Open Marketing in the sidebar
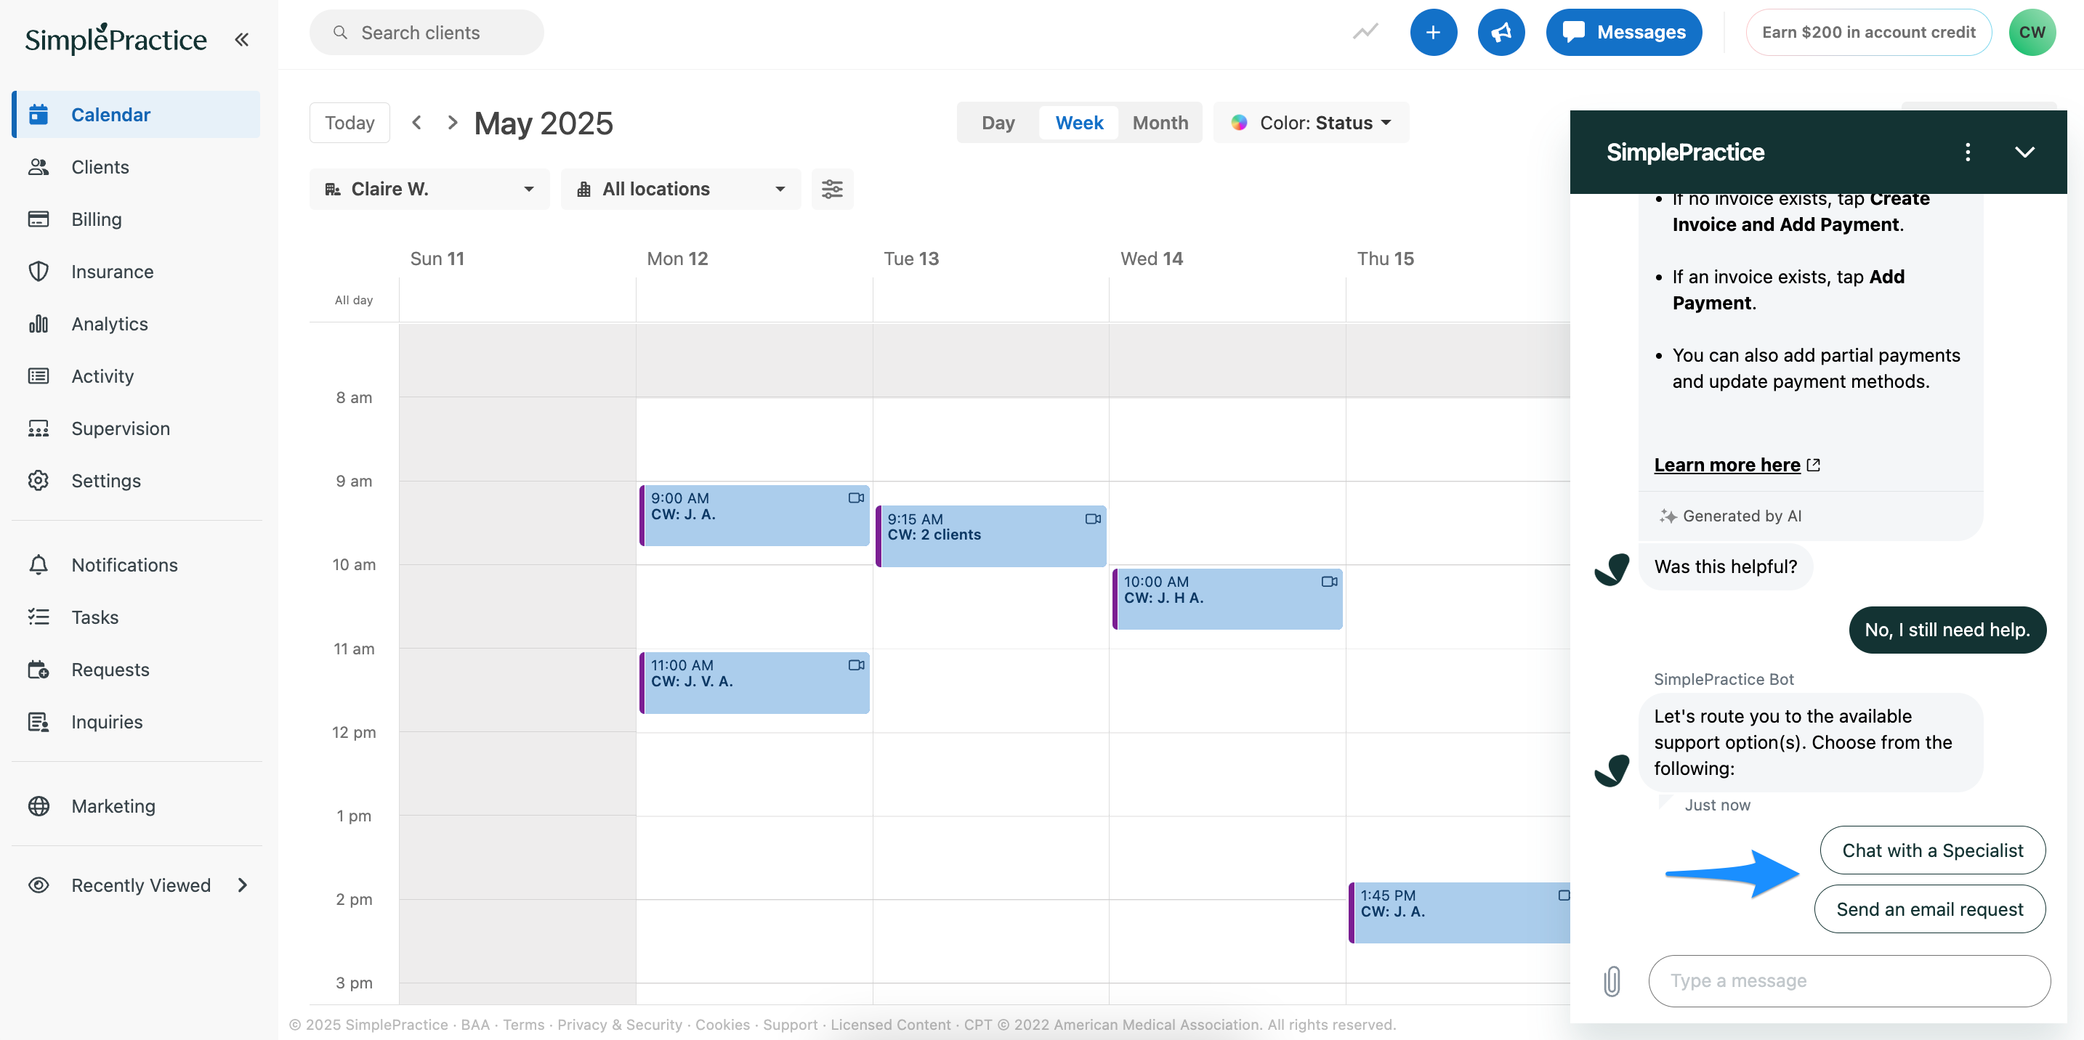Screen dimensions: 2084x1040 click(x=136, y=805)
